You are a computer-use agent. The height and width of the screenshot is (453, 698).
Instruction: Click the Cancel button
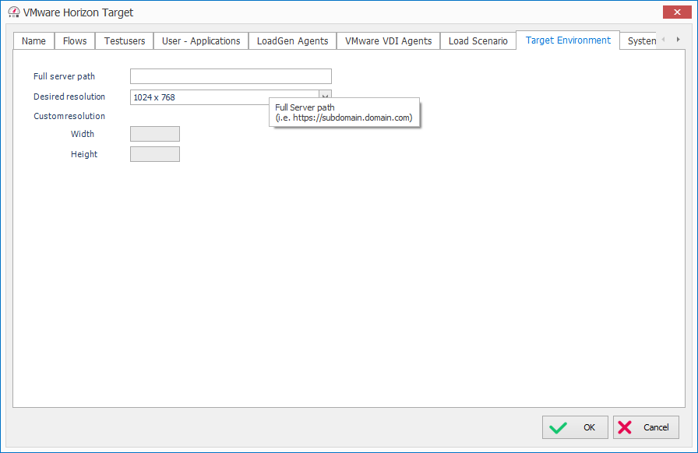point(646,427)
